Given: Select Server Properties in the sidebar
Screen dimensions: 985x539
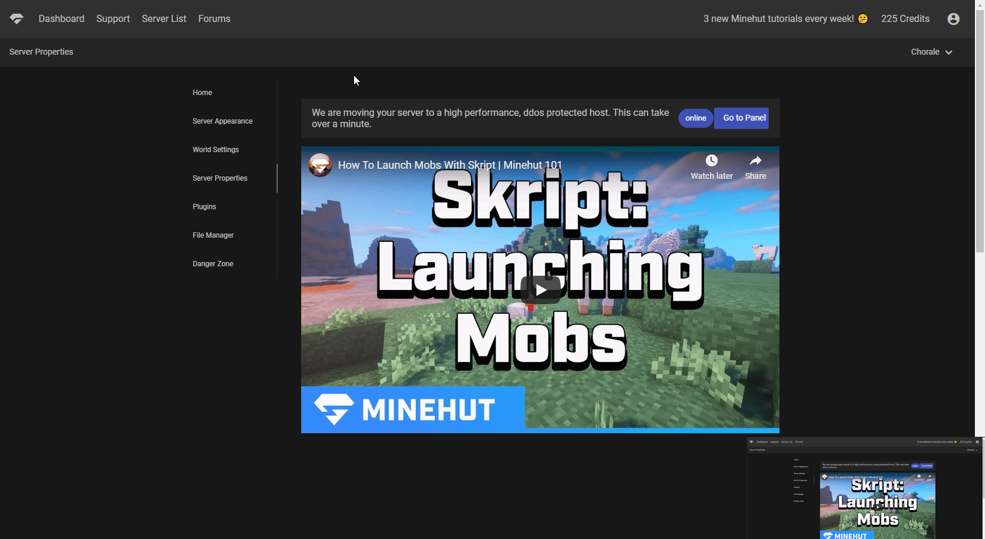Looking at the screenshot, I should [220, 178].
